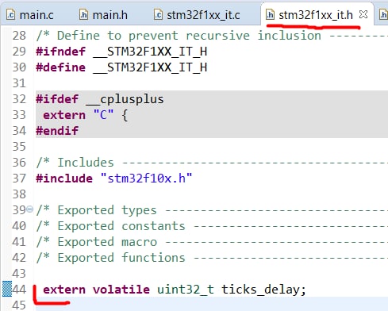This screenshot has height=311, width=388.
Task: Switch to the stm32f1xx_it.c tab
Action: (197, 15)
